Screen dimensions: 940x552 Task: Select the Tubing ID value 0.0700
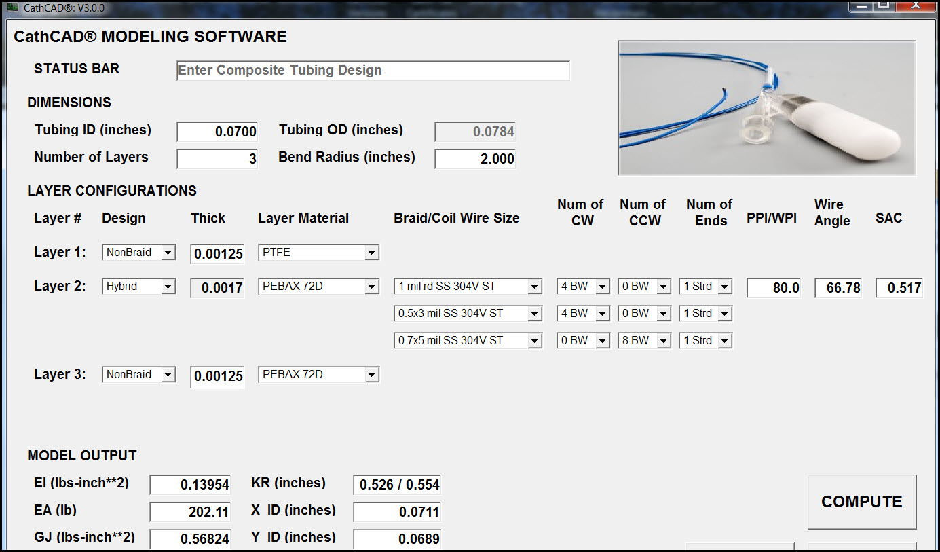(217, 130)
